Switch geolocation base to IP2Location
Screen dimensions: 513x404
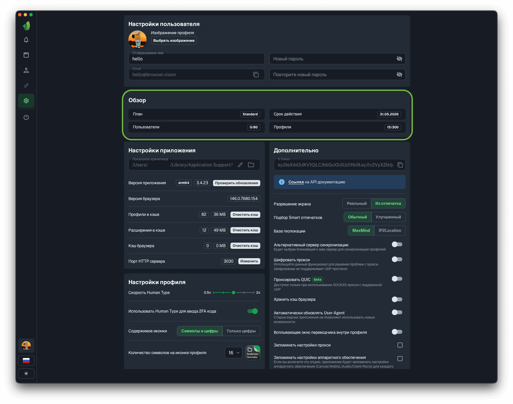[x=390, y=230]
